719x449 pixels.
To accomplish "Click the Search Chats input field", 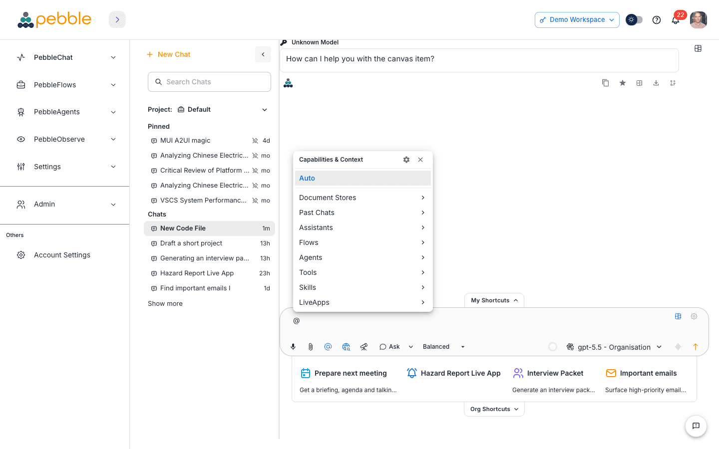I will point(209,82).
